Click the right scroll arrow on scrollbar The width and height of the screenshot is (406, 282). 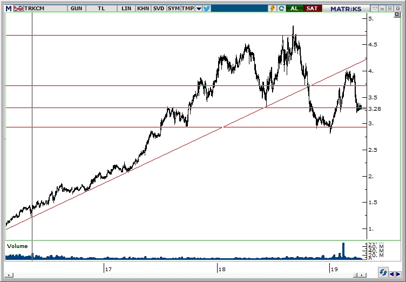[x=363, y=275]
